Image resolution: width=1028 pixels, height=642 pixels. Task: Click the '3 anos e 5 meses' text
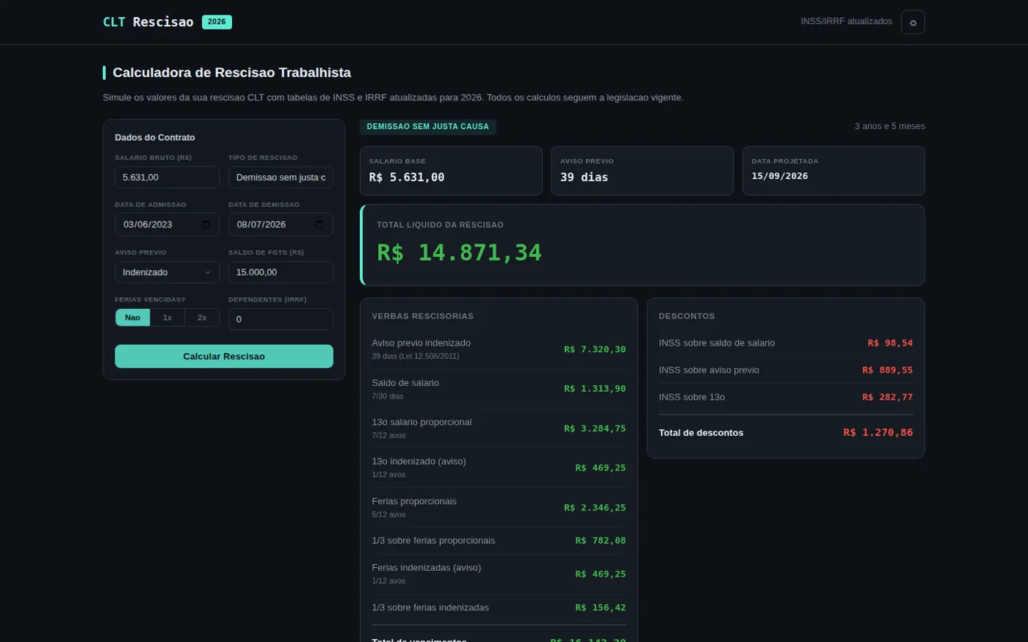point(890,126)
